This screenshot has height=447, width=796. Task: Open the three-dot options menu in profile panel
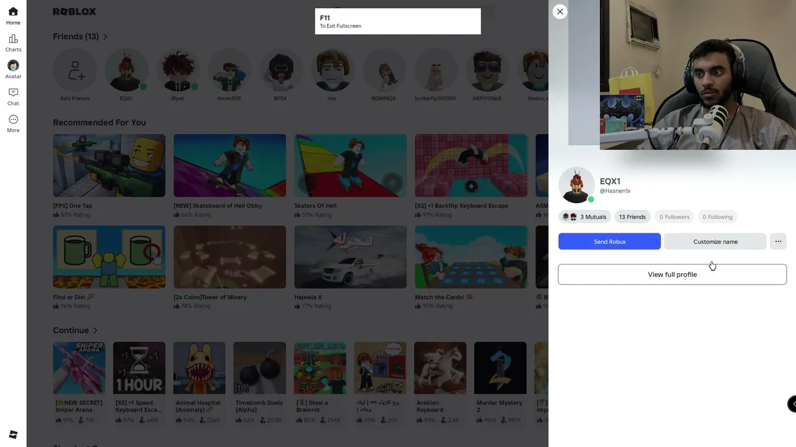click(x=778, y=242)
